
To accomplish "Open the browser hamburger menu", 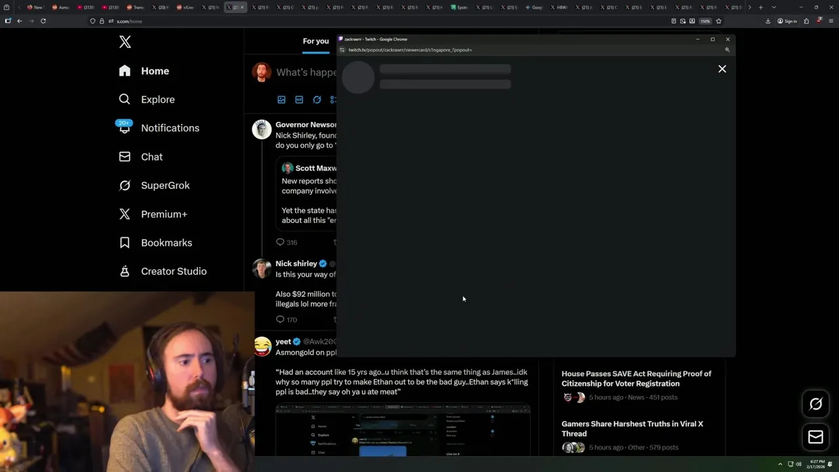I will coord(830,21).
